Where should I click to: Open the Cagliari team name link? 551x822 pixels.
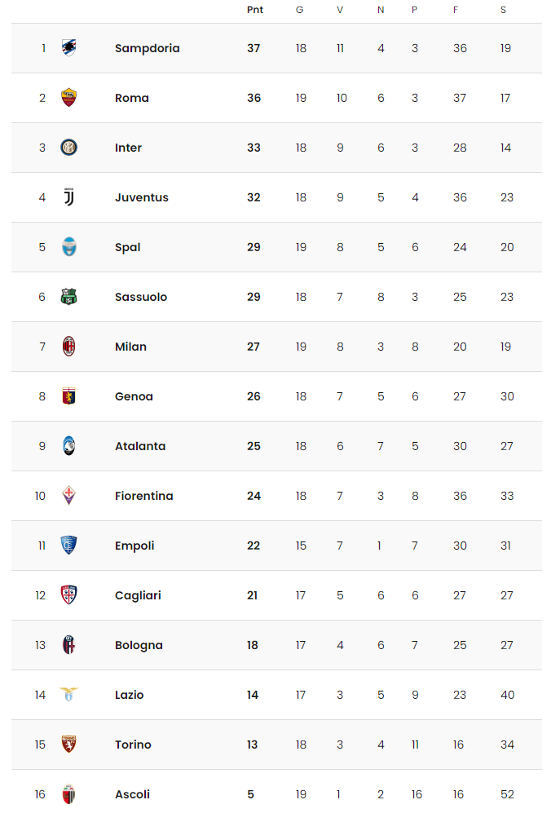(138, 595)
